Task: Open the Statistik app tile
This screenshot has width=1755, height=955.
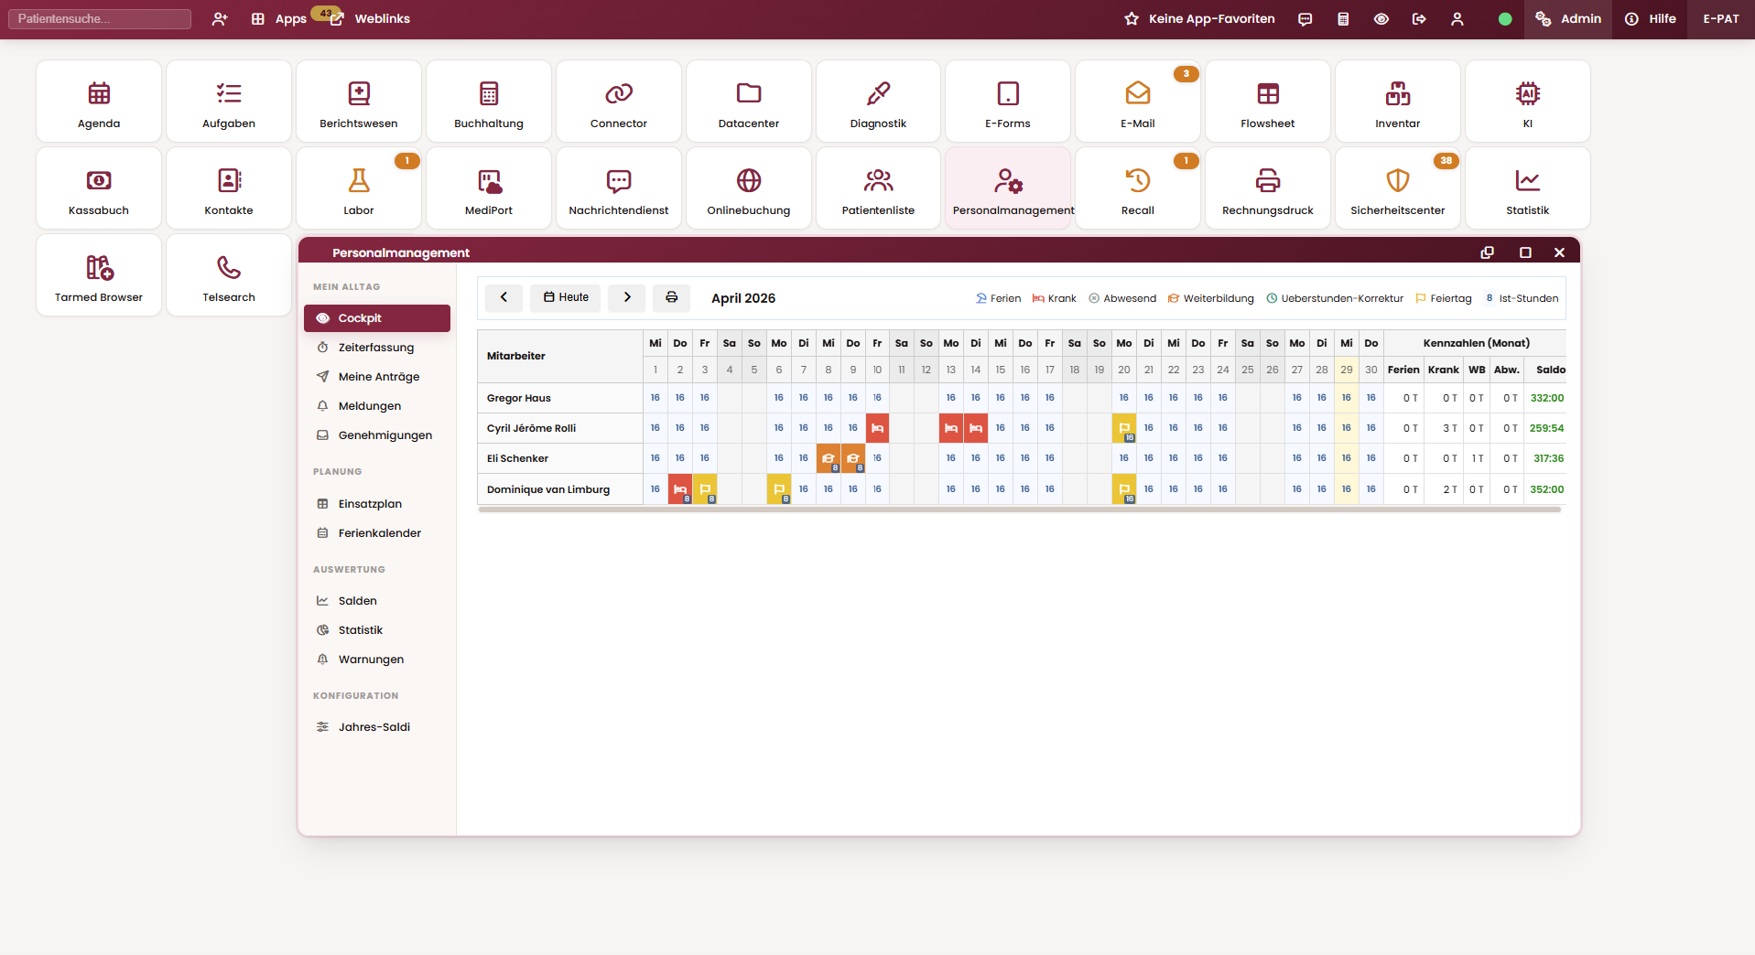Action: tap(1528, 188)
